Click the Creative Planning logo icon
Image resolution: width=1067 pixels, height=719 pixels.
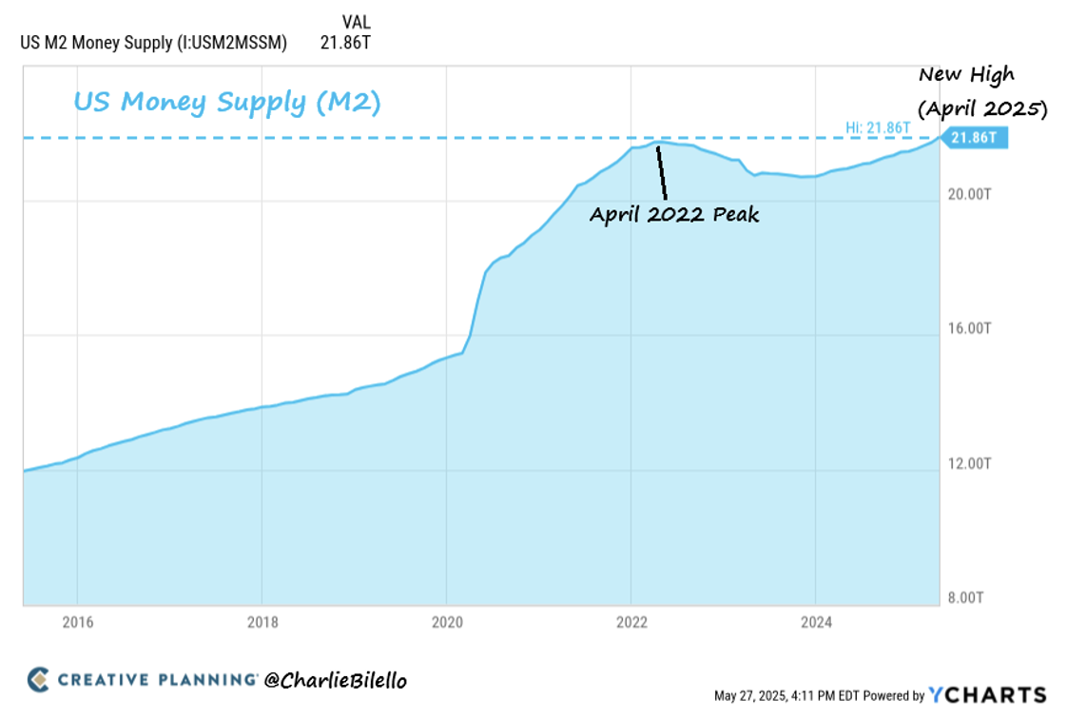(38, 680)
